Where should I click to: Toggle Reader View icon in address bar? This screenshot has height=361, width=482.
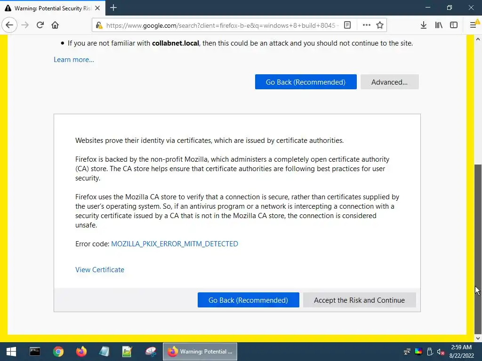tap(347, 25)
